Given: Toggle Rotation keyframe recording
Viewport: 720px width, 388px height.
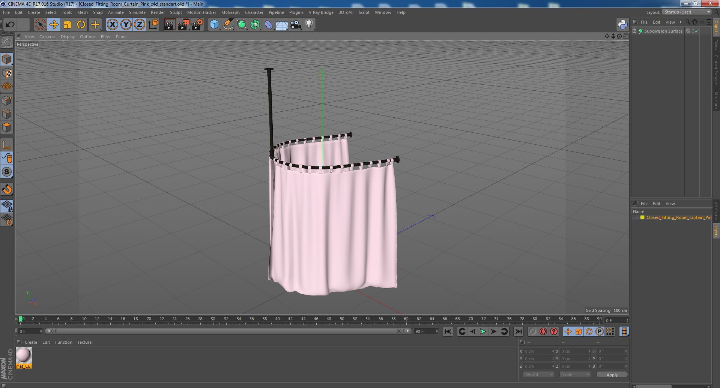Looking at the screenshot, I should pos(589,331).
